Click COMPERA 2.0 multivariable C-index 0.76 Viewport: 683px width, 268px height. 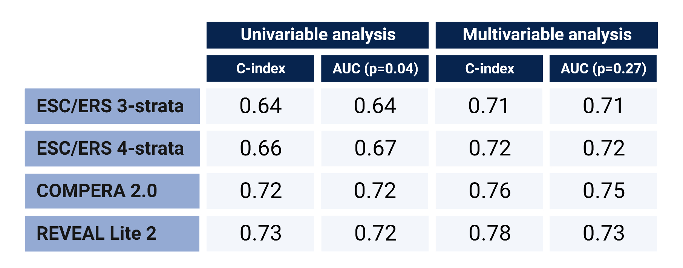[489, 191]
